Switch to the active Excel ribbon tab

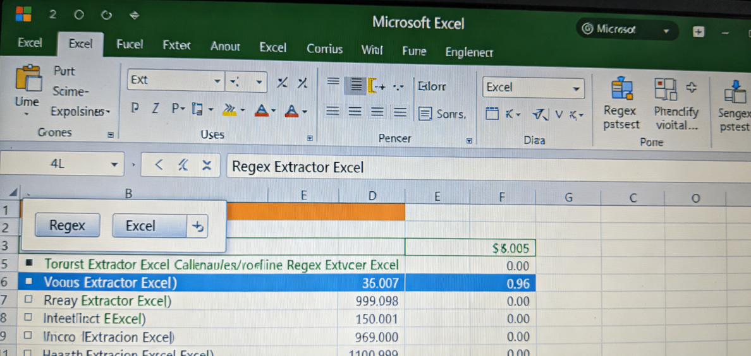(x=80, y=44)
